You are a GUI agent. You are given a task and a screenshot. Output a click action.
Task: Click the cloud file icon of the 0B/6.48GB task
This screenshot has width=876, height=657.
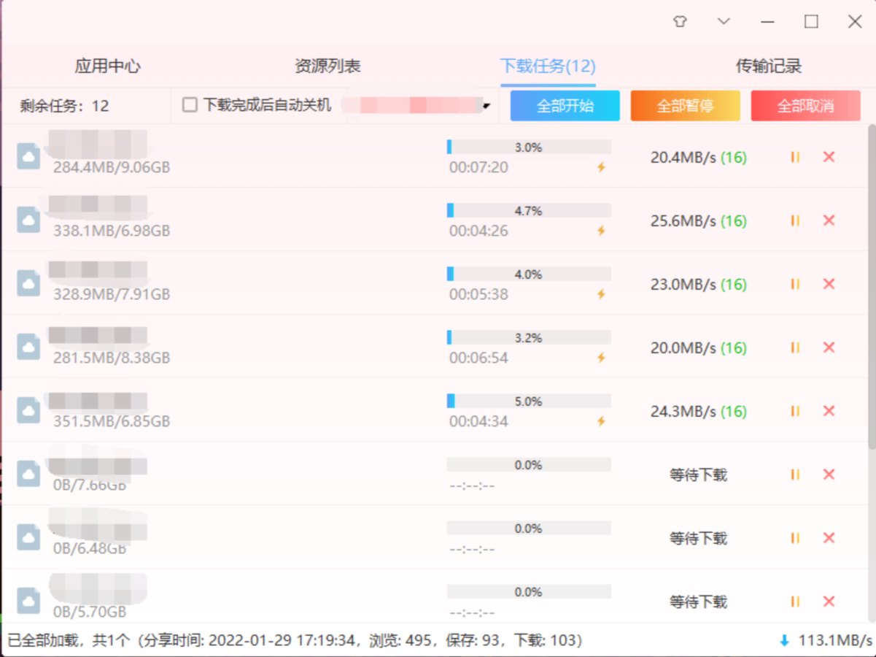click(x=28, y=538)
